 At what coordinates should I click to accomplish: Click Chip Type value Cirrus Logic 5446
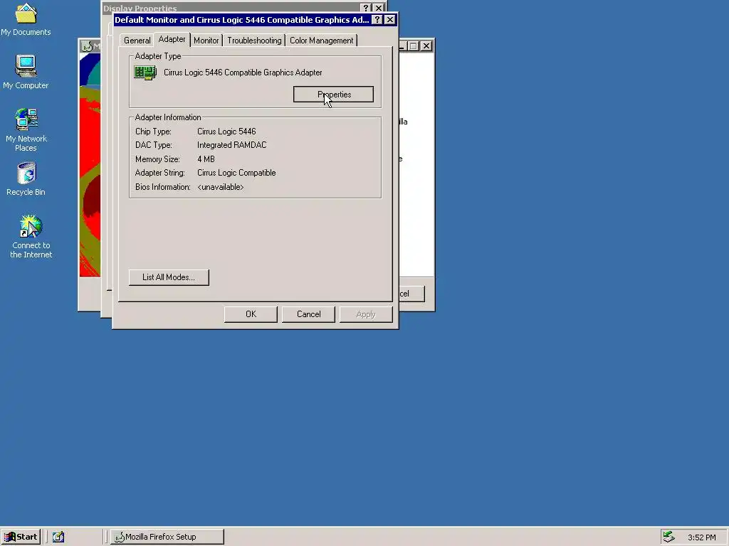tap(226, 132)
